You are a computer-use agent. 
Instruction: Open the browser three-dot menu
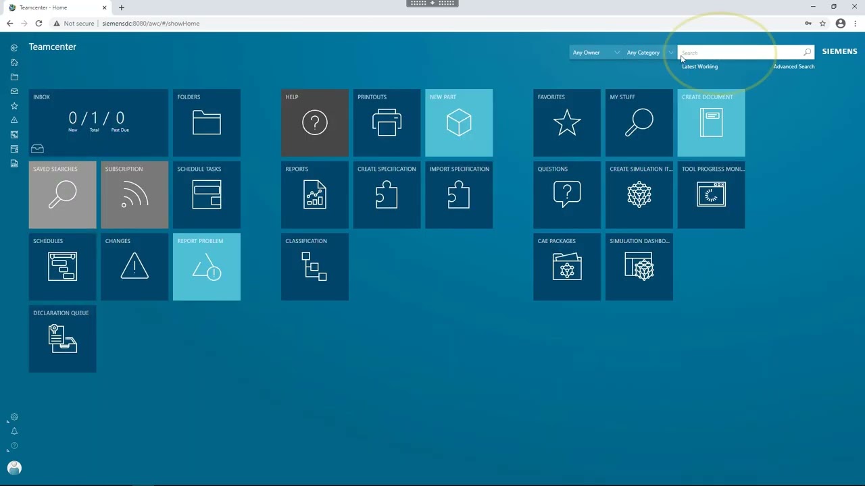855,24
